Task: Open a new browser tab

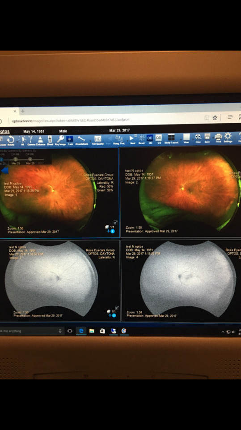Action: 23,111
